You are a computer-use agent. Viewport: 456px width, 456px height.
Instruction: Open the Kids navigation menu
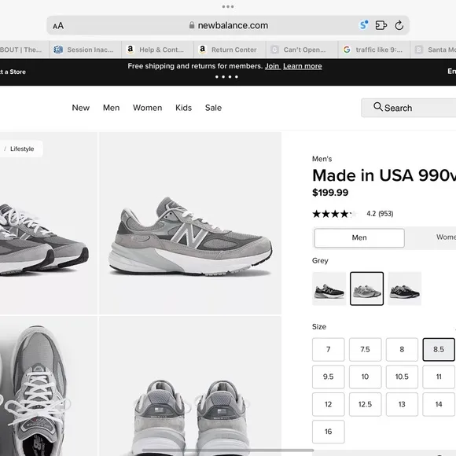tap(183, 108)
